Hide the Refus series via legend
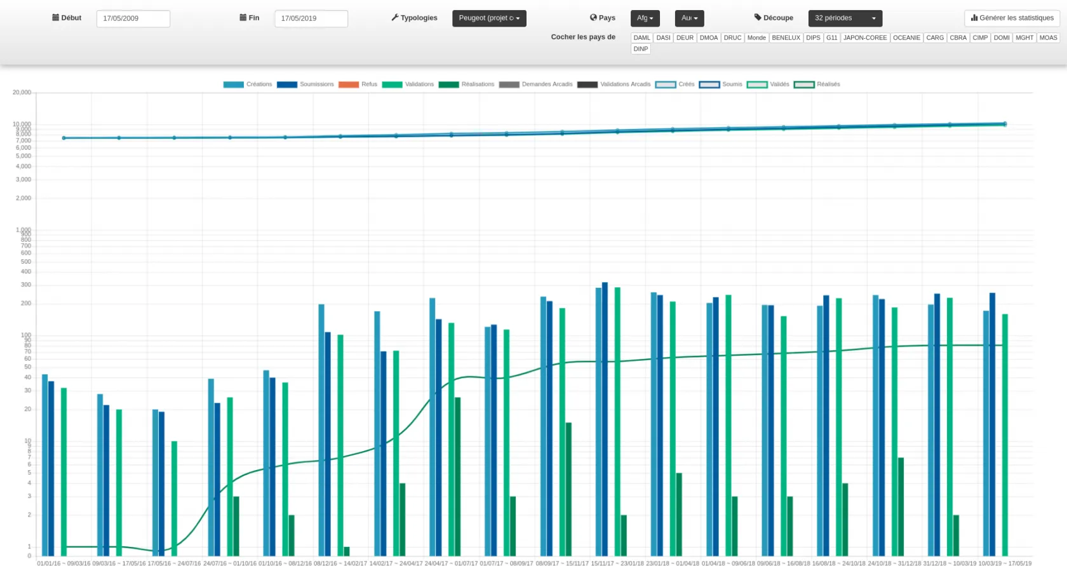The height and width of the screenshot is (566, 1067). coord(358,84)
